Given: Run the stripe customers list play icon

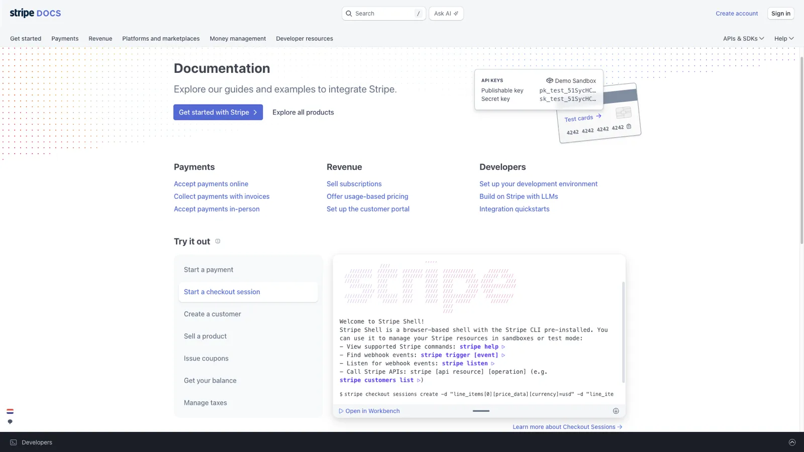Looking at the screenshot, I should pyautogui.click(x=419, y=380).
